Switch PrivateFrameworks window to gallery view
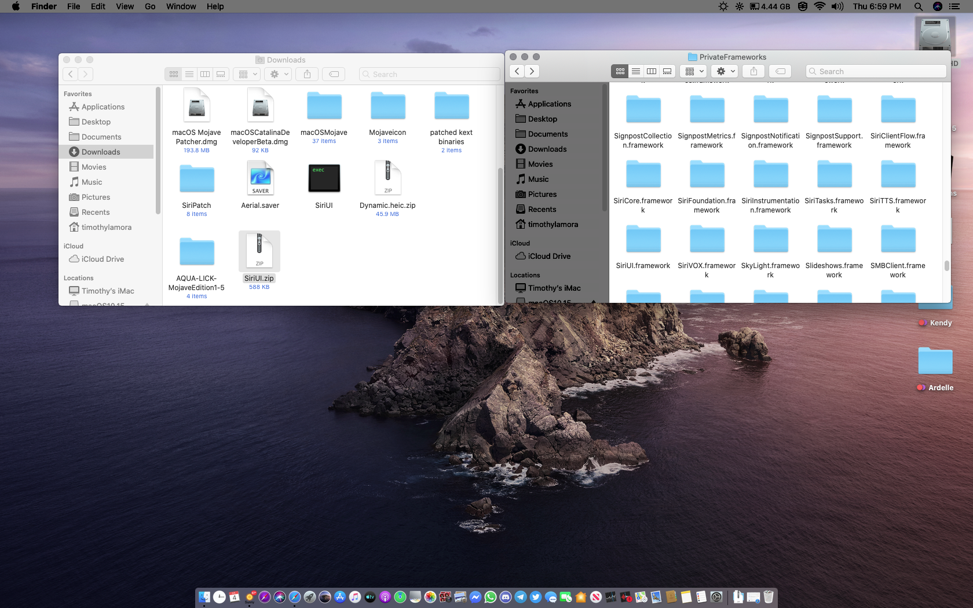973x608 pixels. [667, 71]
